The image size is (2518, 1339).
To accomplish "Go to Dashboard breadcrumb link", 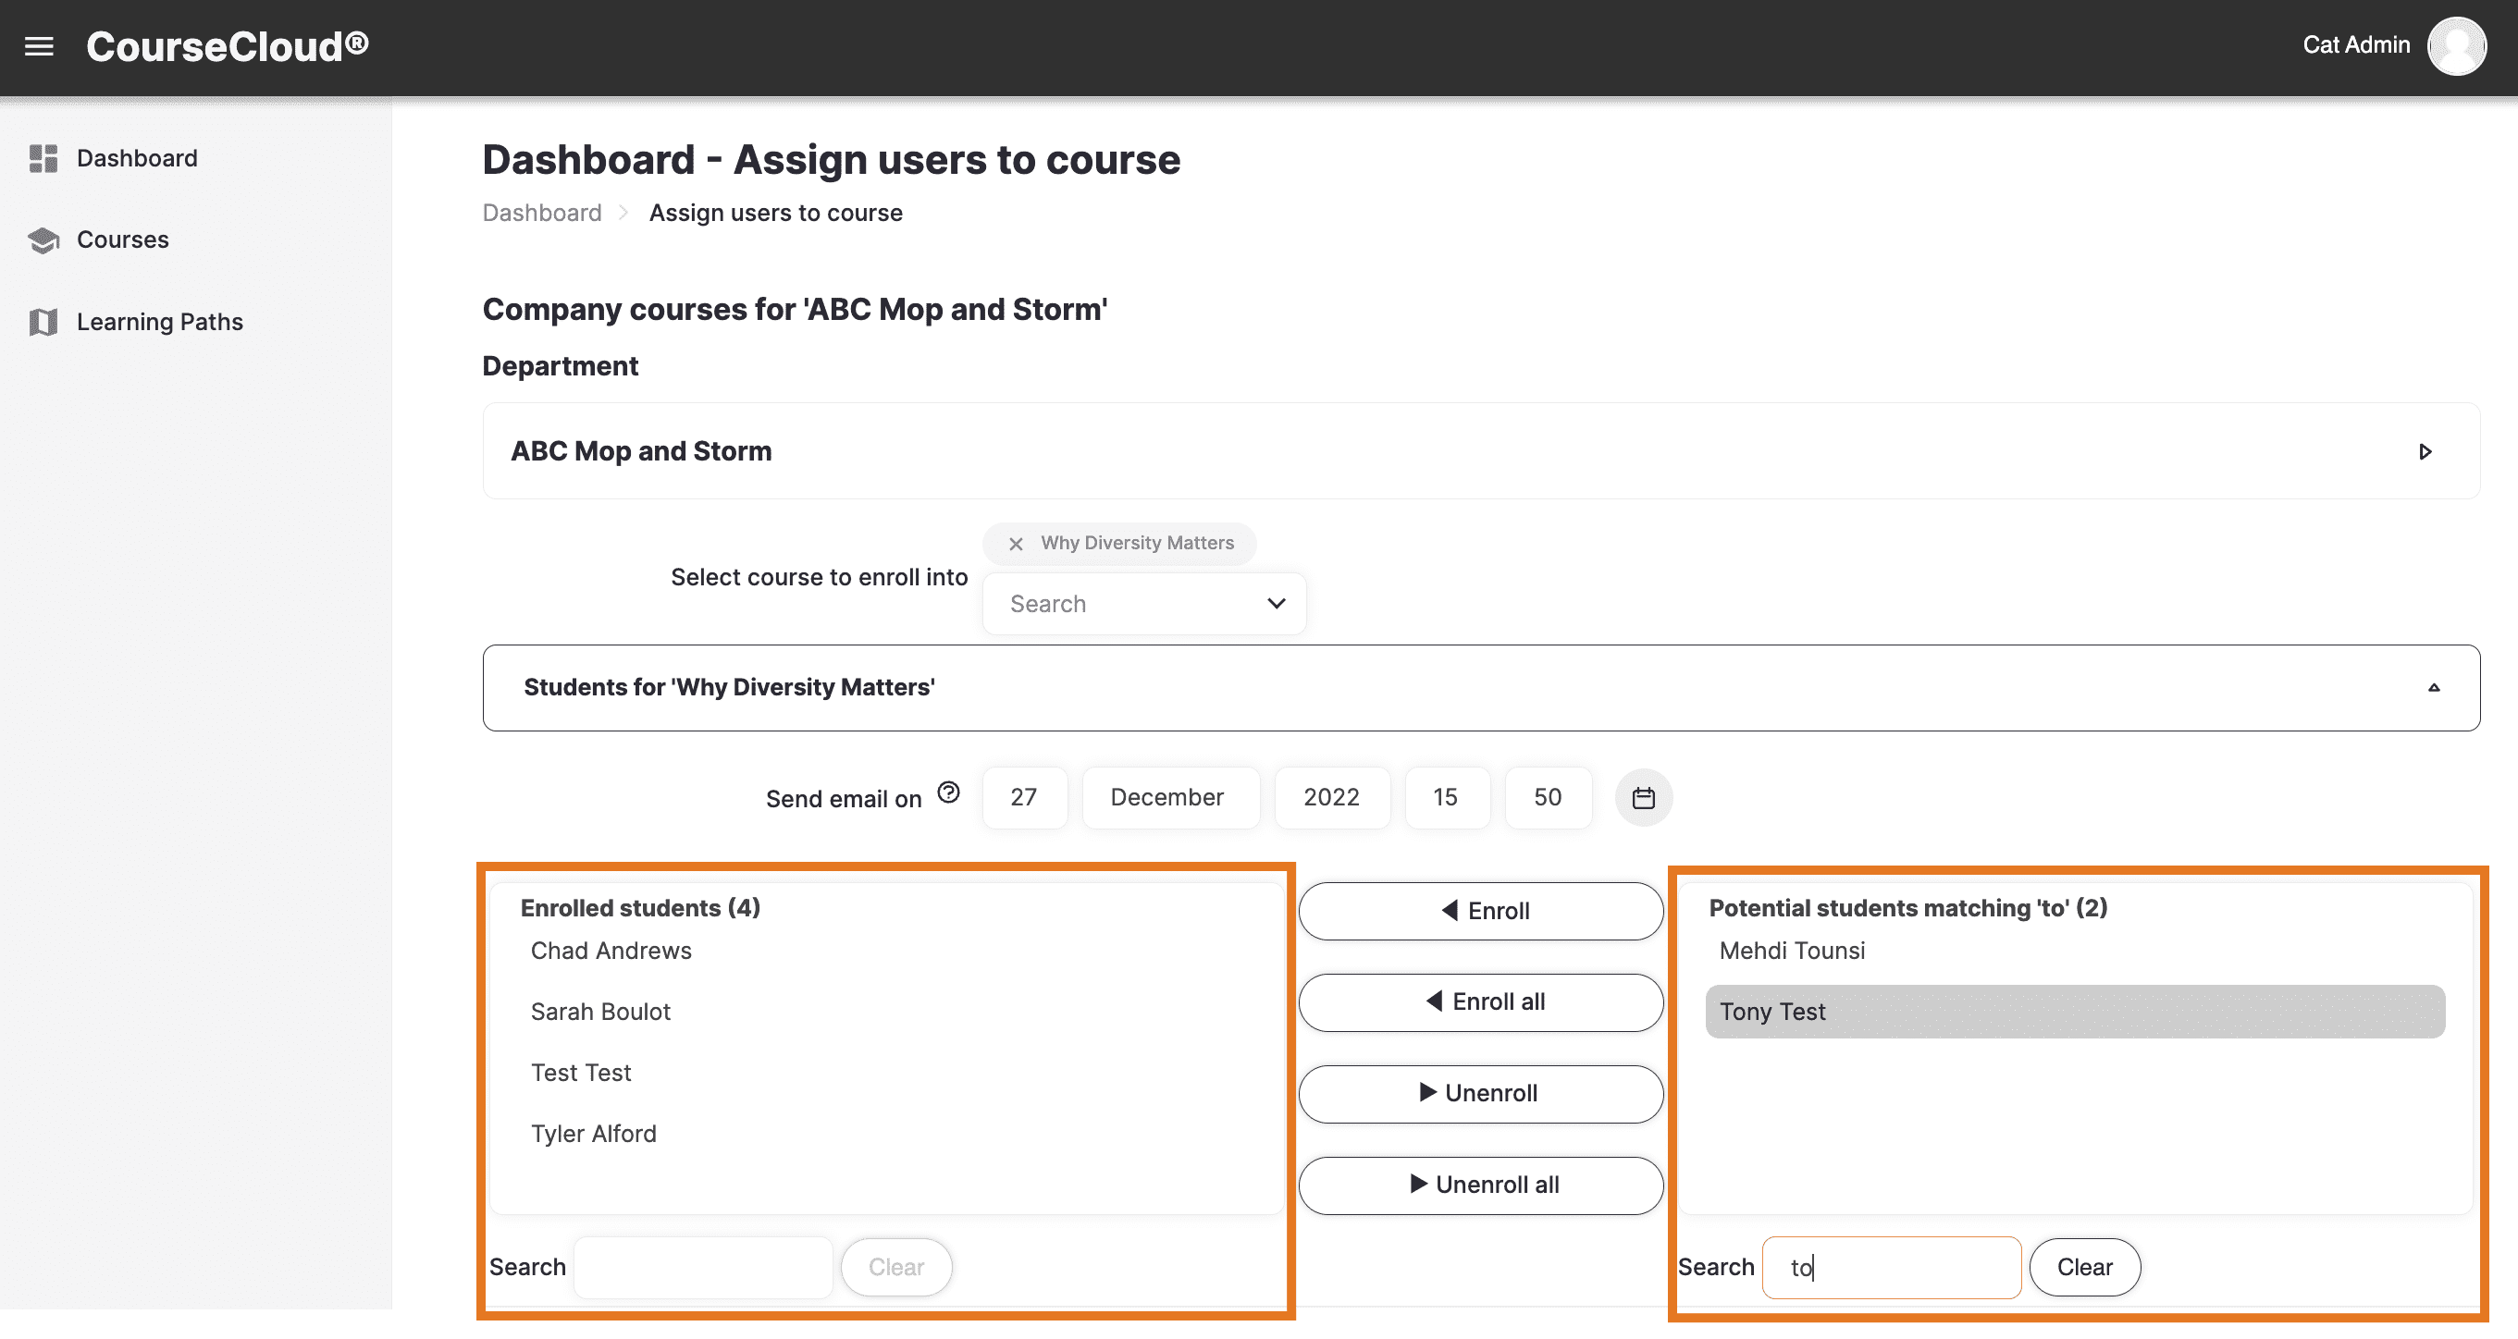I will [541, 213].
